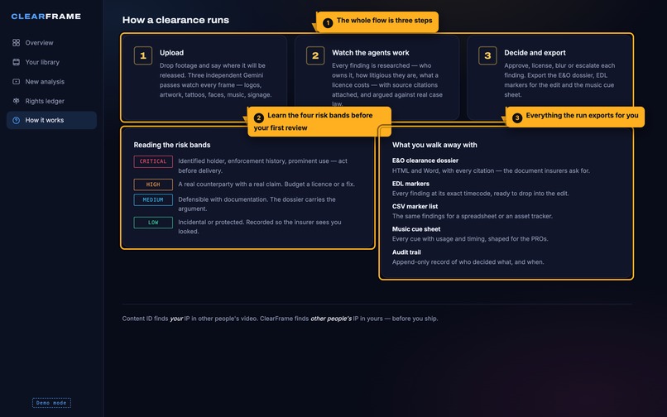667x417 pixels.
Task: Click the LOW risk band tag
Action: 153,223
